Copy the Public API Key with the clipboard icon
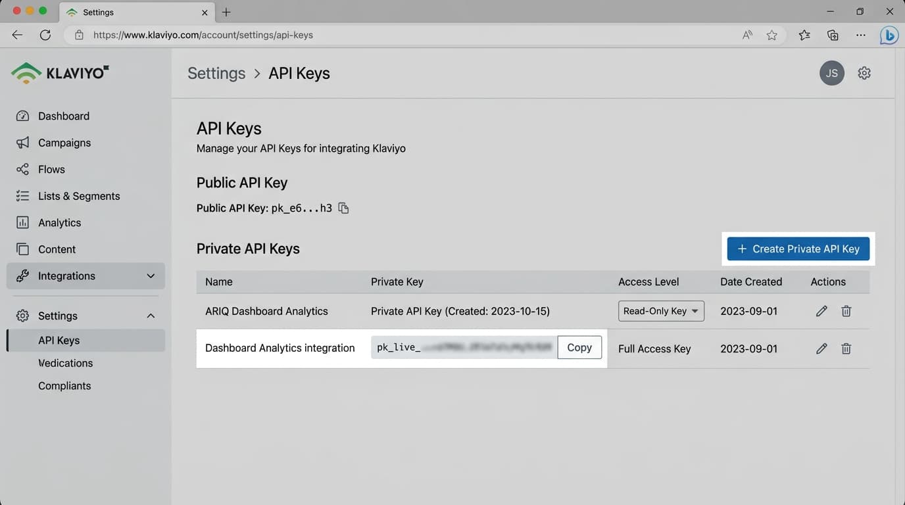Screen dimensions: 905x505 click(343, 208)
